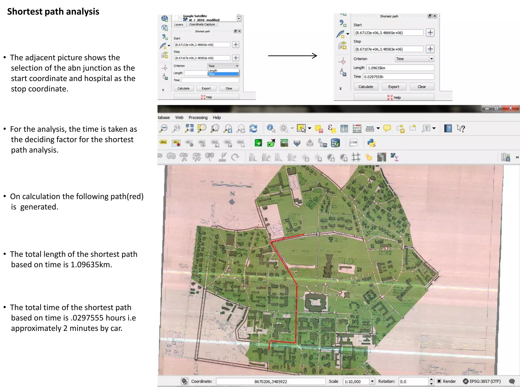Open the Processing menu
Image resolution: width=520 pixels, height=390 pixels.
point(198,117)
